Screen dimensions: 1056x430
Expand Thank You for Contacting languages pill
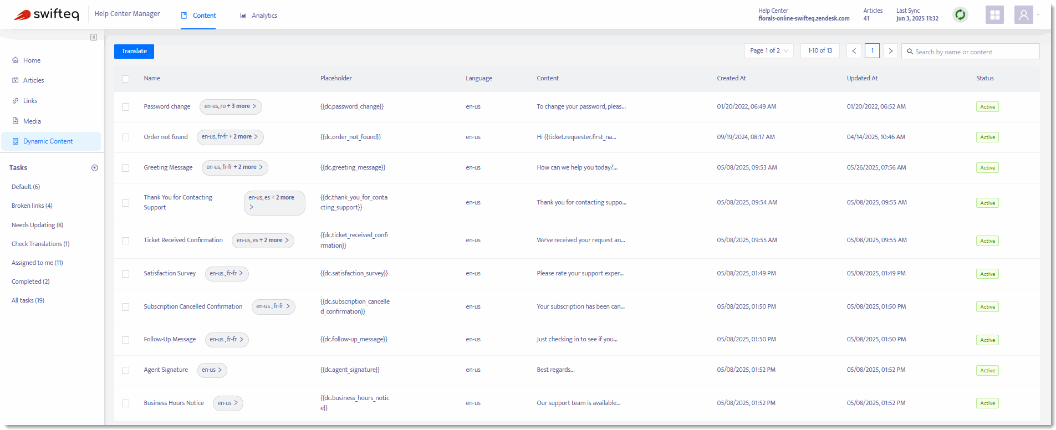click(x=274, y=203)
